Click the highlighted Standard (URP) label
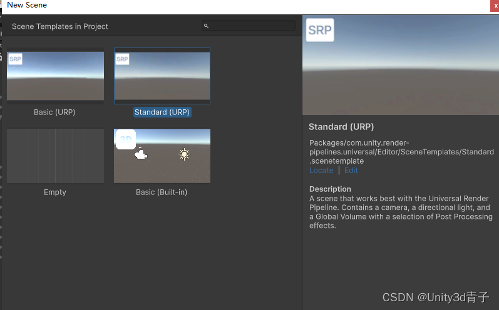 (x=162, y=112)
